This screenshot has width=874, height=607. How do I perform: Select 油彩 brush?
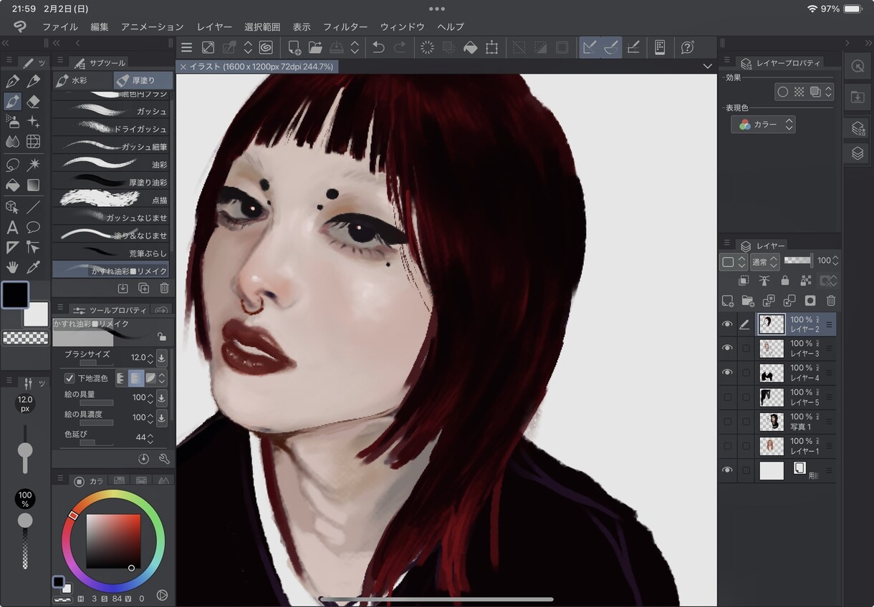[111, 165]
